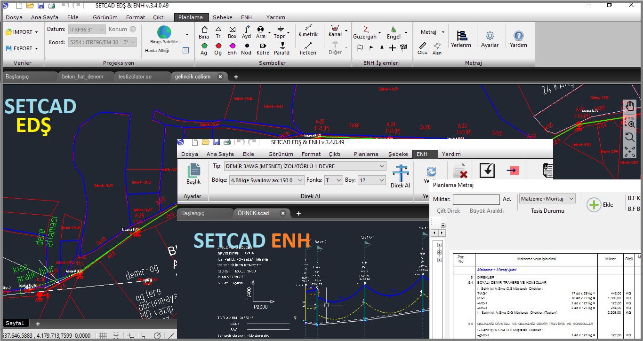Image resolution: width=643 pixels, height=341 pixels.
Task: Expand the EXPORT dropdown
Action: tap(36, 48)
